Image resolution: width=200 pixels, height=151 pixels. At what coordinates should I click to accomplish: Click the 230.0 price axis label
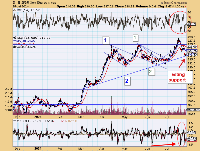[191, 37]
